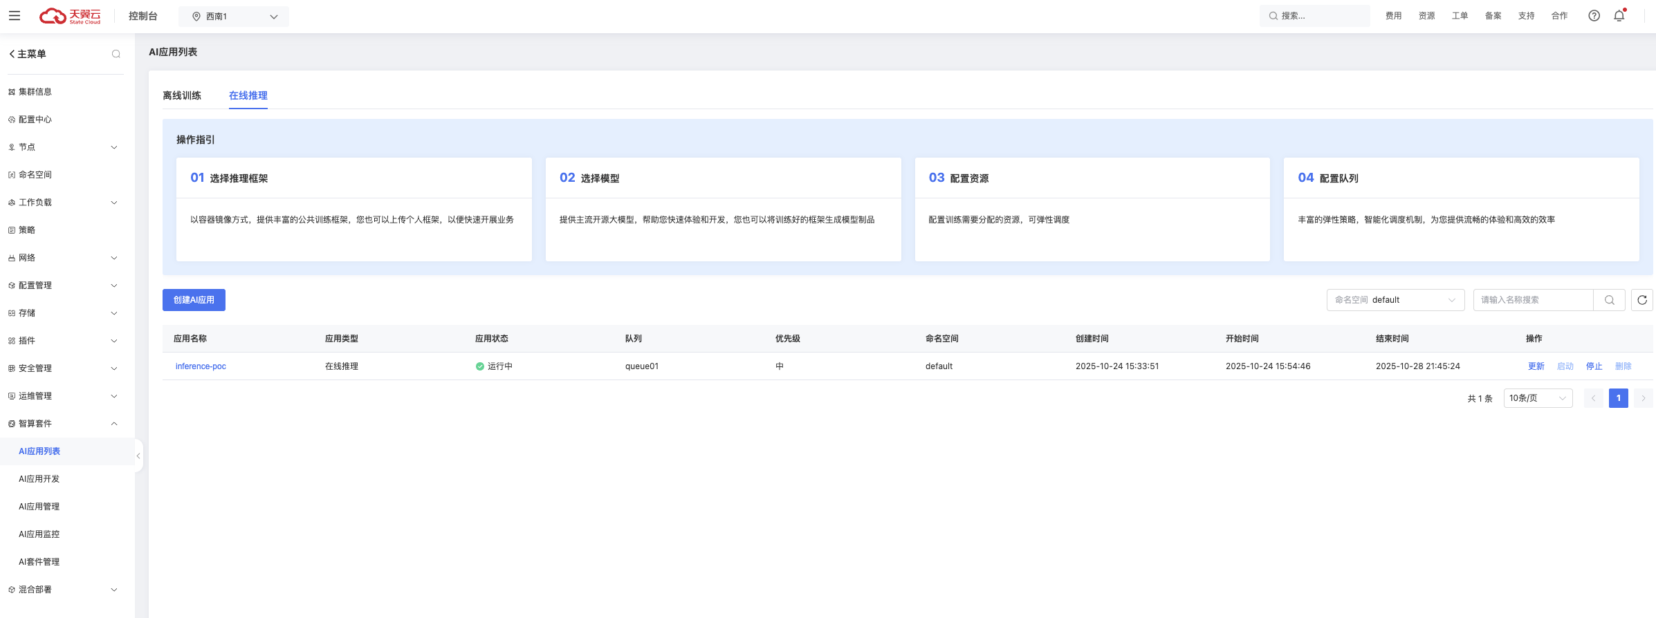
Task: Click the sidebar menu search icon
Action: click(116, 54)
